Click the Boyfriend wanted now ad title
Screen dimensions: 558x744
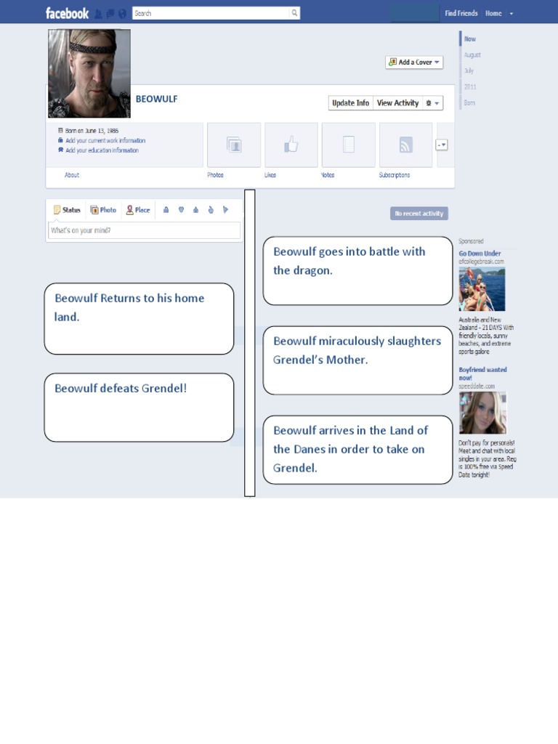point(482,374)
